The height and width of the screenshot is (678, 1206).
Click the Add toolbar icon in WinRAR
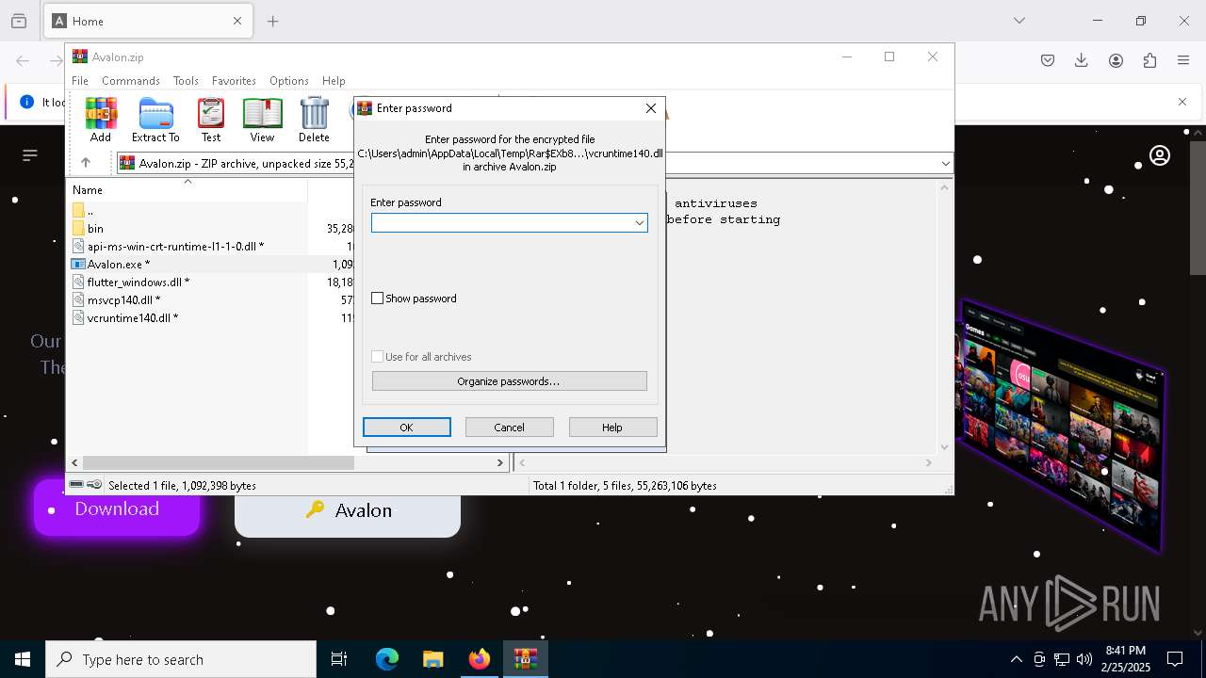pyautogui.click(x=101, y=120)
